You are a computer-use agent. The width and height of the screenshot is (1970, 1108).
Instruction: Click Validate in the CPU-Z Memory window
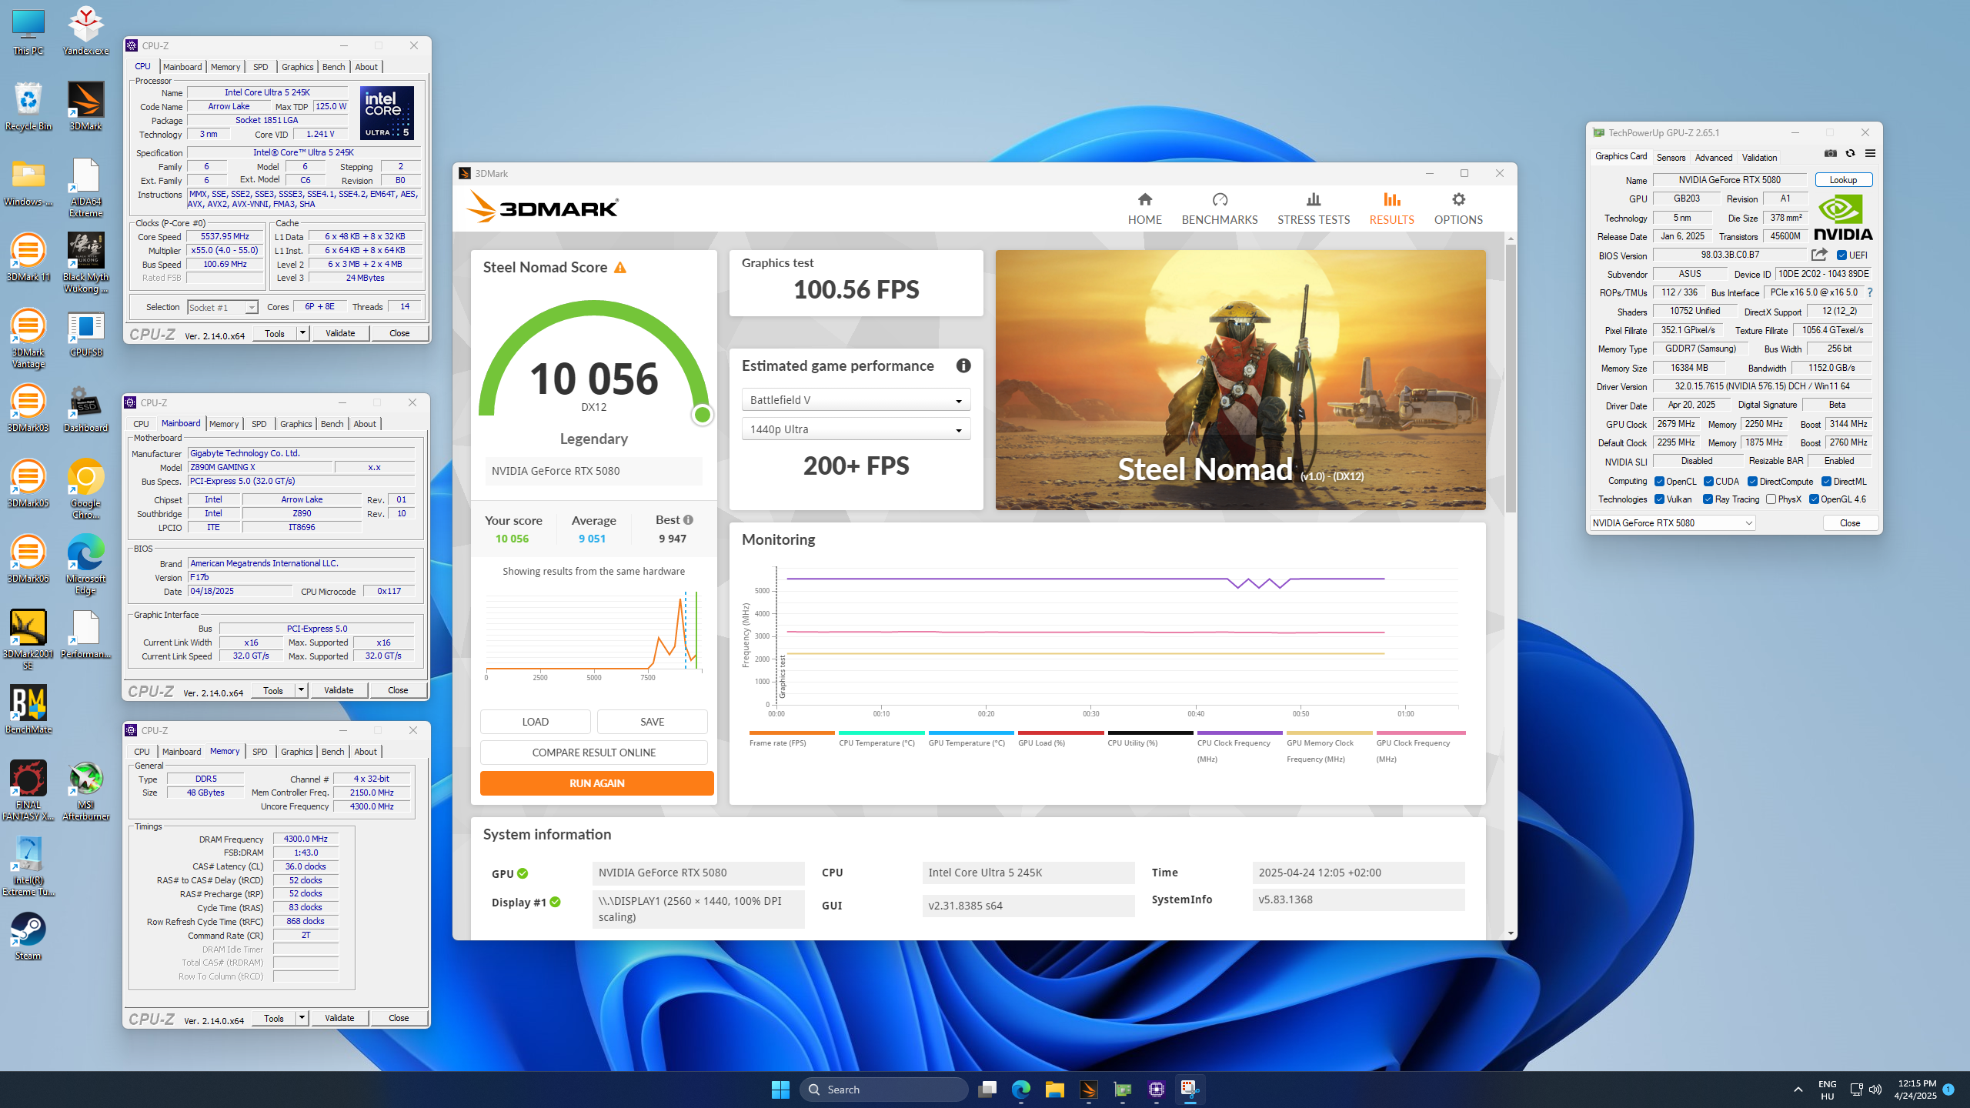(339, 1018)
